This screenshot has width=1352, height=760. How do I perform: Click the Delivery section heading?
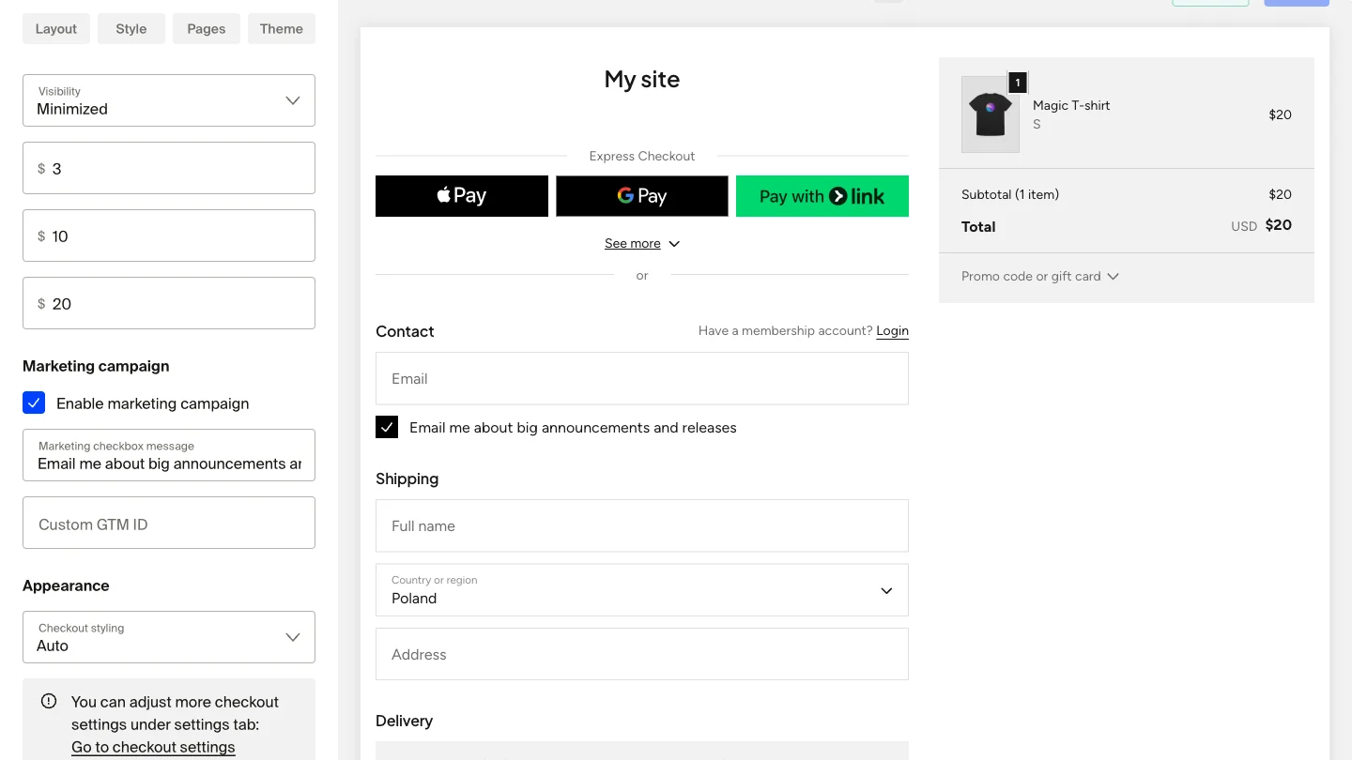(x=404, y=721)
